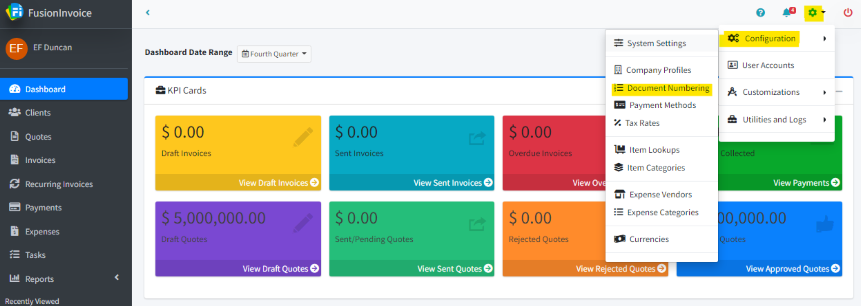Click the red power logout icon
This screenshot has height=306, width=861.
click(x=848, y=13)
